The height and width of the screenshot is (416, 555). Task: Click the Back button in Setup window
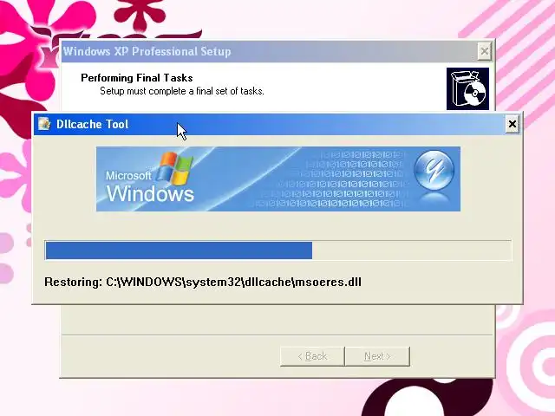pos(312,356)
